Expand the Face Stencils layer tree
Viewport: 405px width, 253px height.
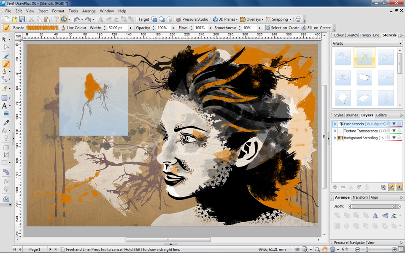(x=335, y=124)
